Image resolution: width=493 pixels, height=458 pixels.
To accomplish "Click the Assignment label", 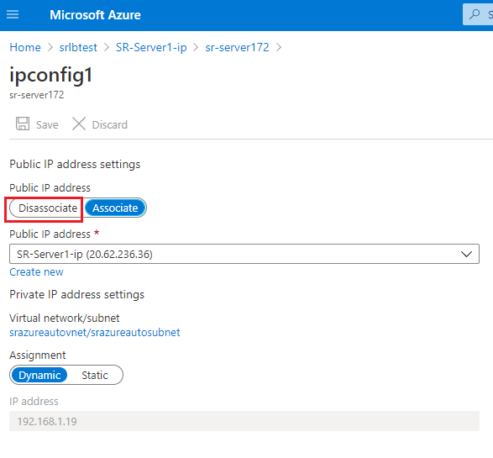I will click(38, 355).
